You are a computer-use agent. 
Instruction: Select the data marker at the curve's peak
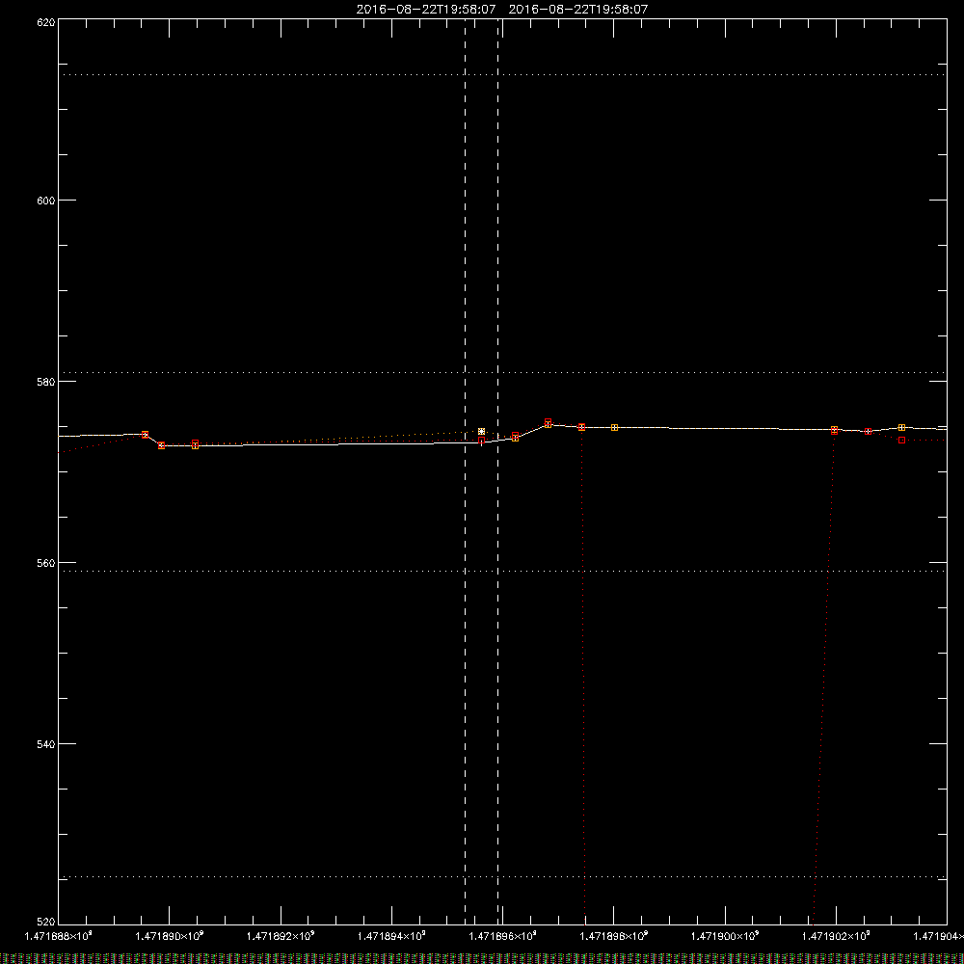point(548,423)
